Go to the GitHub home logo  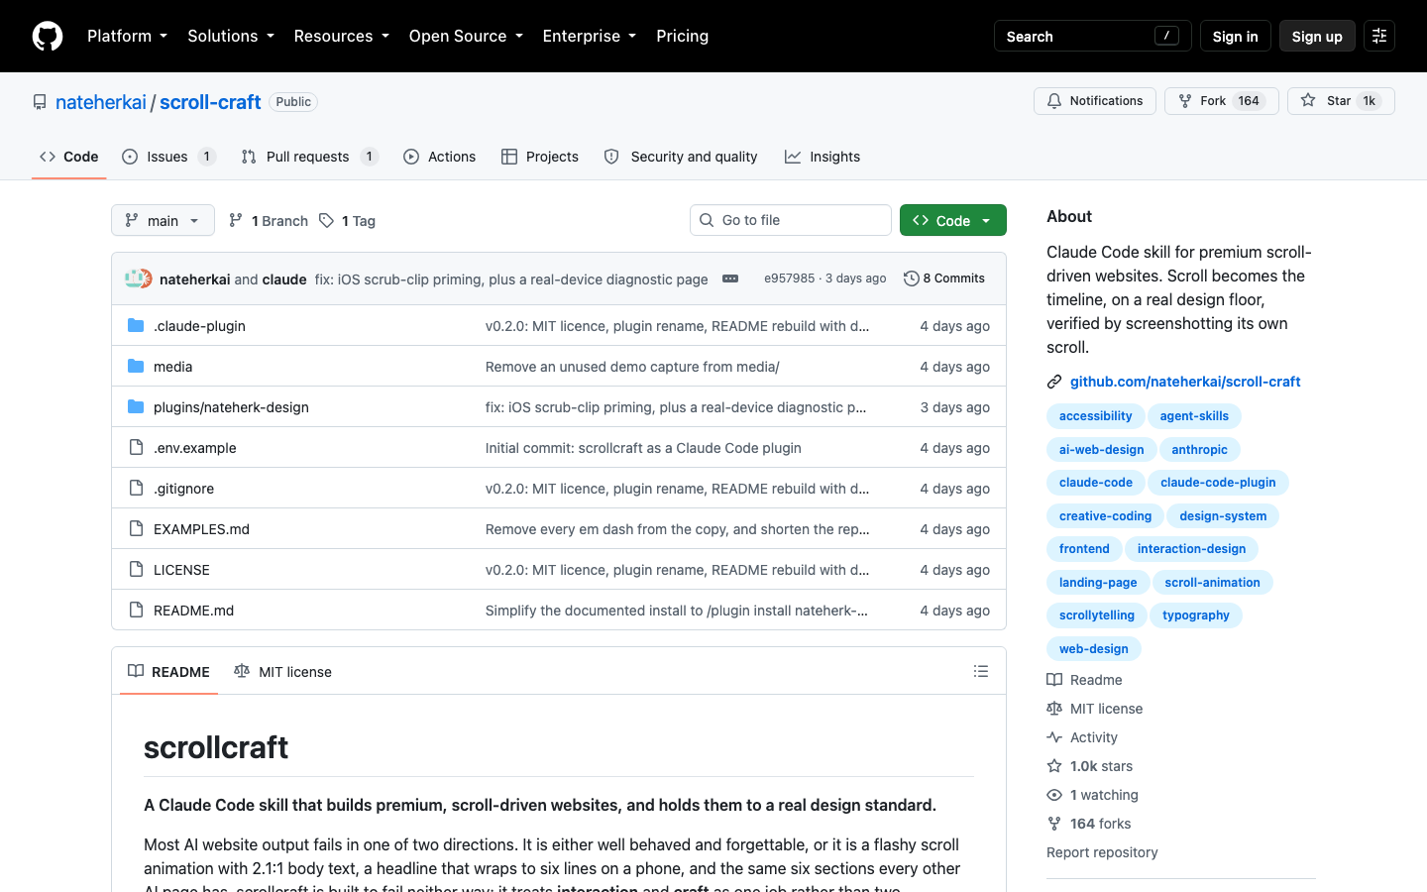pos(48,36)
